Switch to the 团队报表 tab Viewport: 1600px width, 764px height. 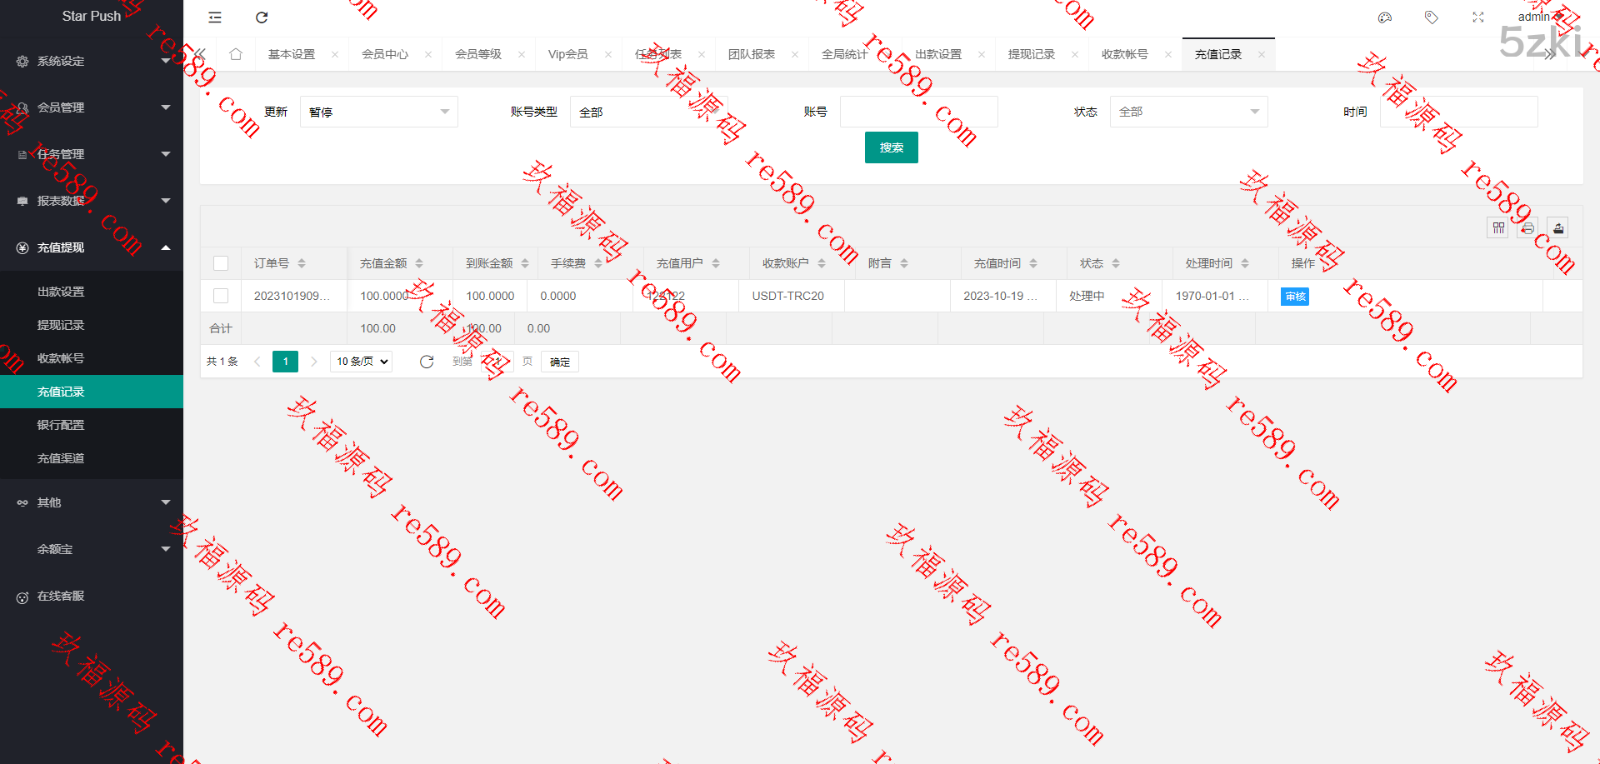752,54
